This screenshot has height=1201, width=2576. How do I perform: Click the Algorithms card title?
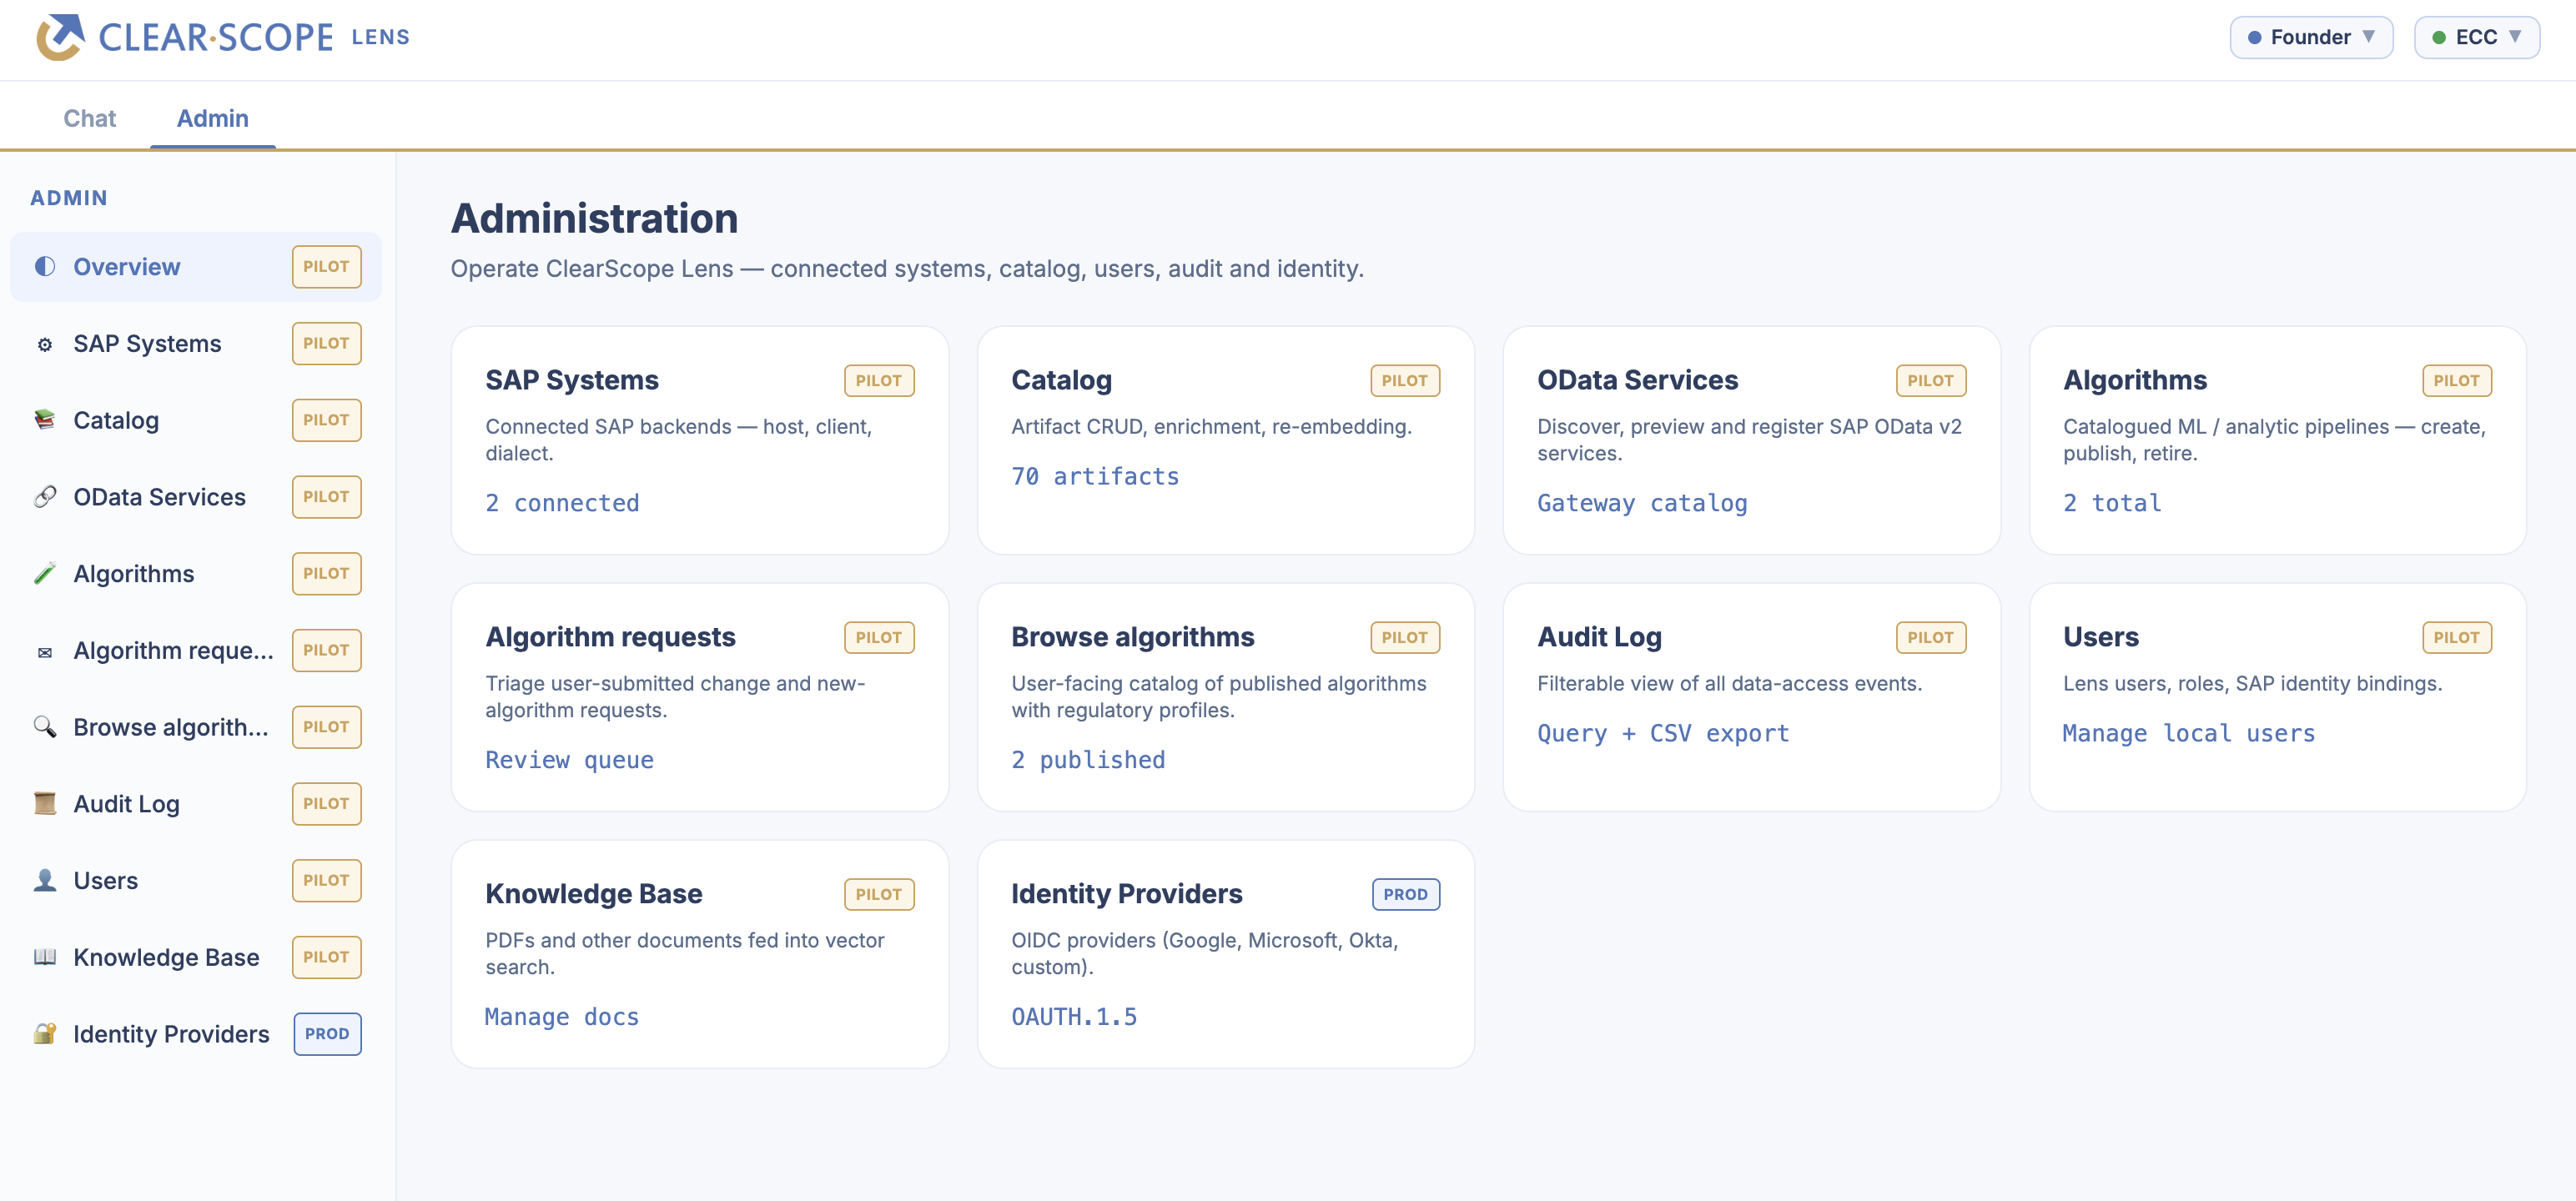[x=2135, y=380]
